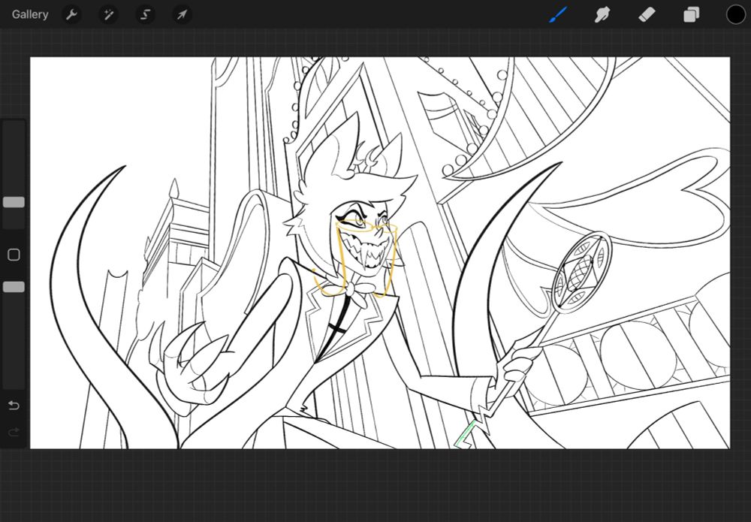Open the active color picker circle
The width and height of the screenshot is (751, 522).
click(x=736, y=15)
